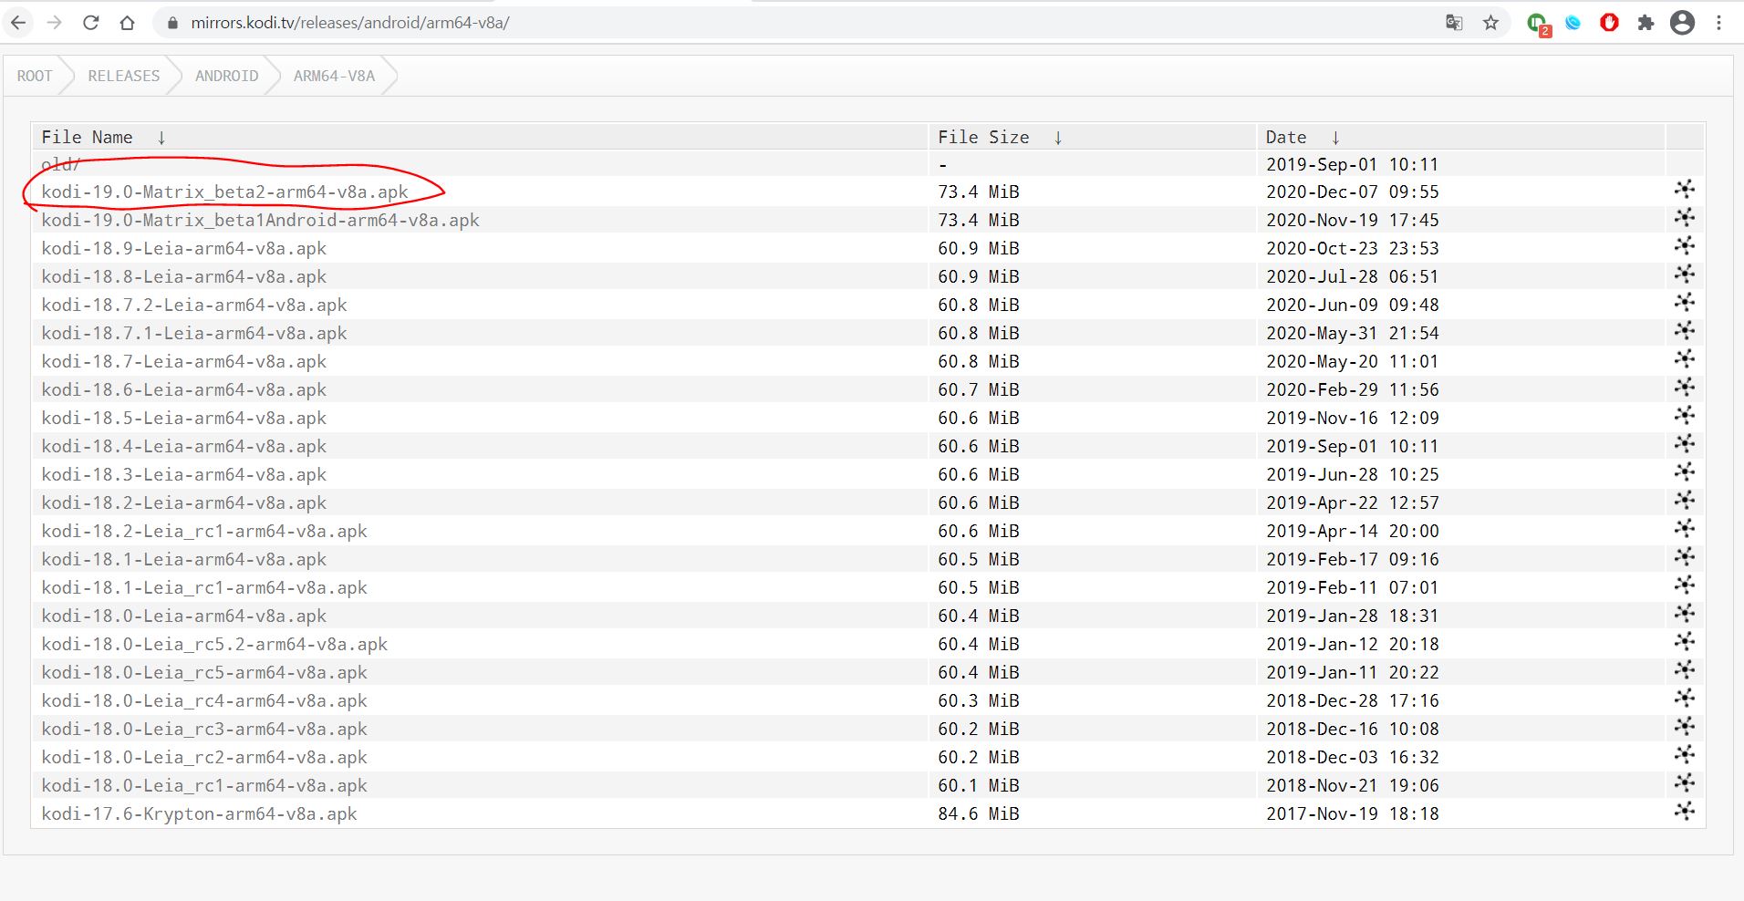Image resolution: width=1744 pixels, height=901 pixels.
Task: Navigate to ANDROID breadcrumb
Action: 227,76
